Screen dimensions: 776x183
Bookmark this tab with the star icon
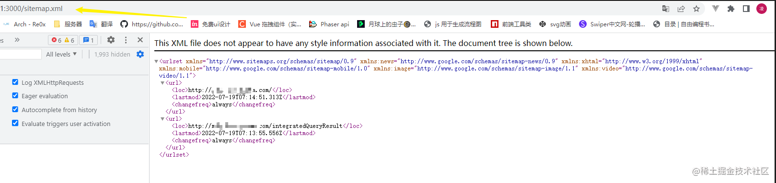pos(696,9)
